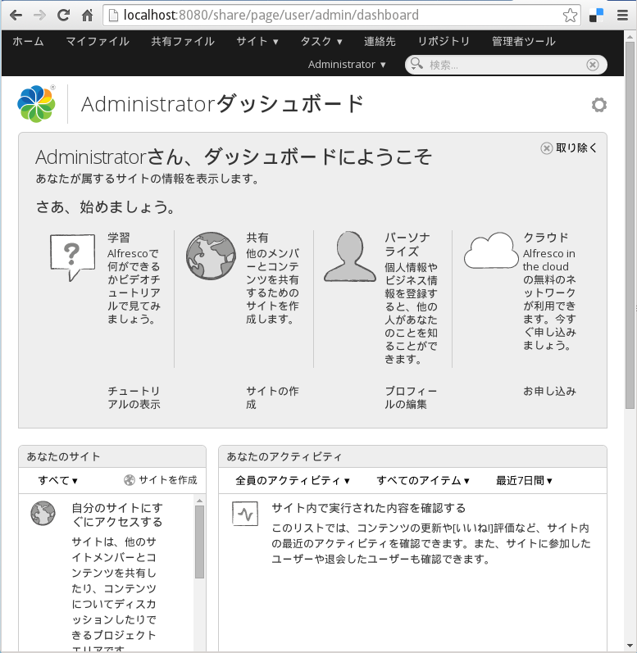Viewport: 637px width, 653px height.
Task: Open 共有ファイル in navigation bar
Action: pyautogui.click(x=183, y=41)
